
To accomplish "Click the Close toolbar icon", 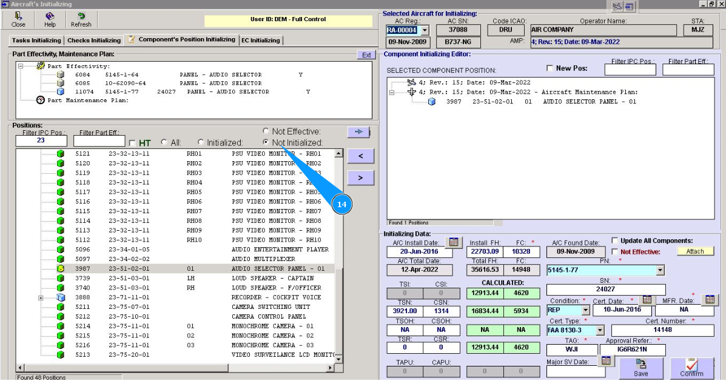I will pos(18,19).
